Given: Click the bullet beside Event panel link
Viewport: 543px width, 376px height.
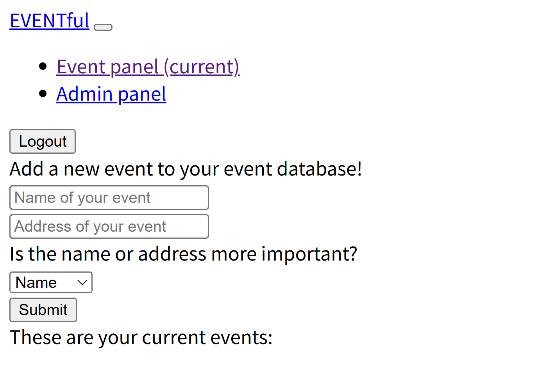Looking at the screenshot, I should click(x=43, y=66).
